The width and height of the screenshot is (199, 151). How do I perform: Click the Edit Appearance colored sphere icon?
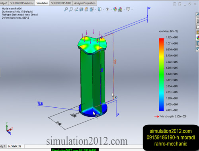pyautogui.click(x=115, y=9)
